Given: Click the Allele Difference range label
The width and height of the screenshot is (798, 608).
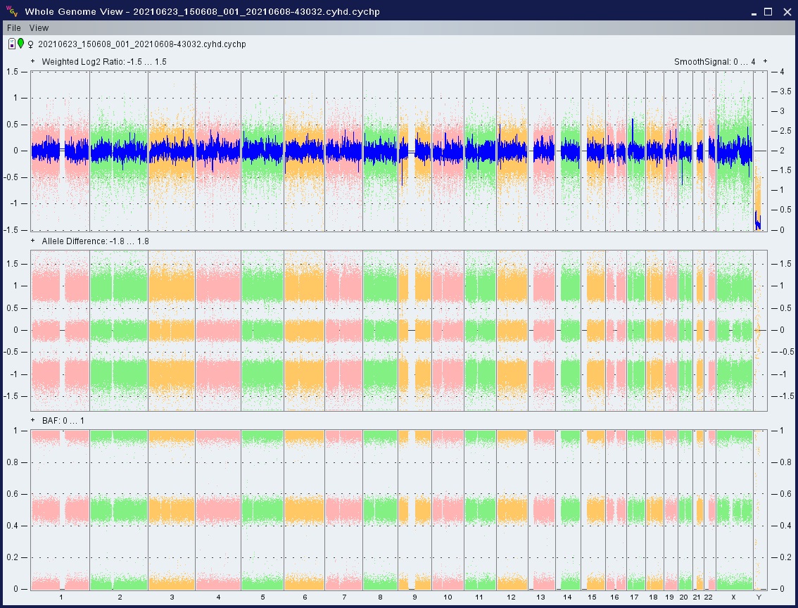Looking at the screenshot, I should (x=95, y=241).
